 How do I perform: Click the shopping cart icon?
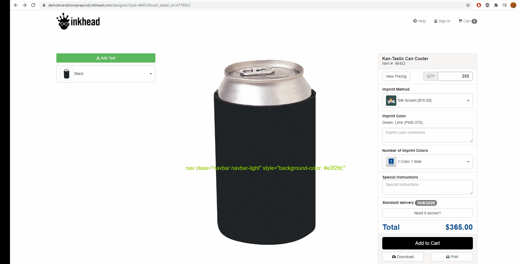click(x=460, y=21)
